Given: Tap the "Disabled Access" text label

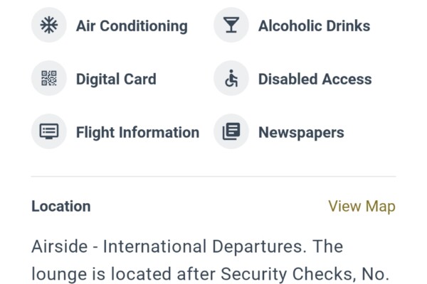Looking at the screenshot, I should pos(315,80).
